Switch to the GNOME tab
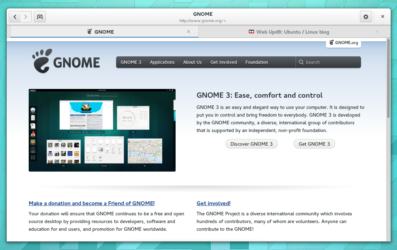This screenshot has height=250, width=397. click(104, 32)
